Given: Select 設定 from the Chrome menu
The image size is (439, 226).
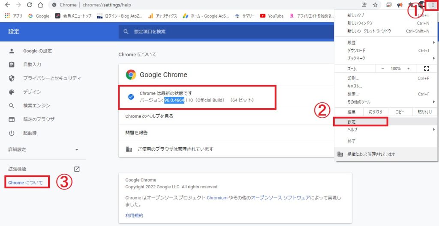Looking at the screenshot, I should click(x=361, y=122).
